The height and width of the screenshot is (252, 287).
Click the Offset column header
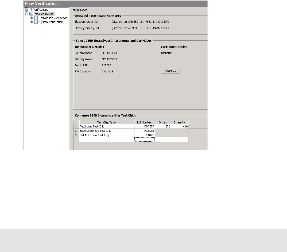(x=163, y=122)
